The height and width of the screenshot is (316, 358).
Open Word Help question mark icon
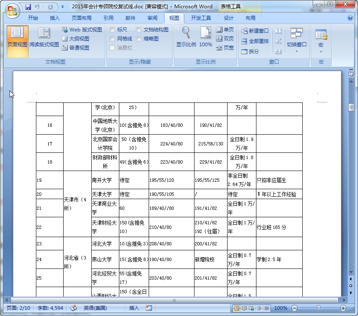click(x=350, y=18)
